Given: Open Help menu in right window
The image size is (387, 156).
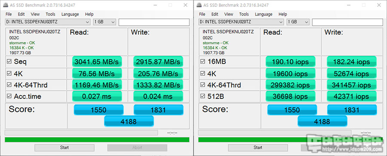Looking at the screenshot, I should (x=283, y=14).
